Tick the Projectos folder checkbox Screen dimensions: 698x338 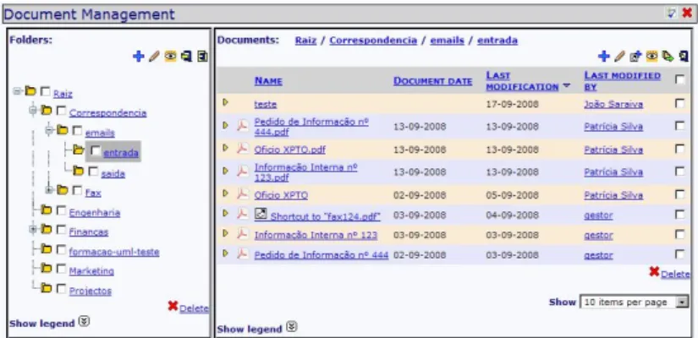click(x=62, y=288)
